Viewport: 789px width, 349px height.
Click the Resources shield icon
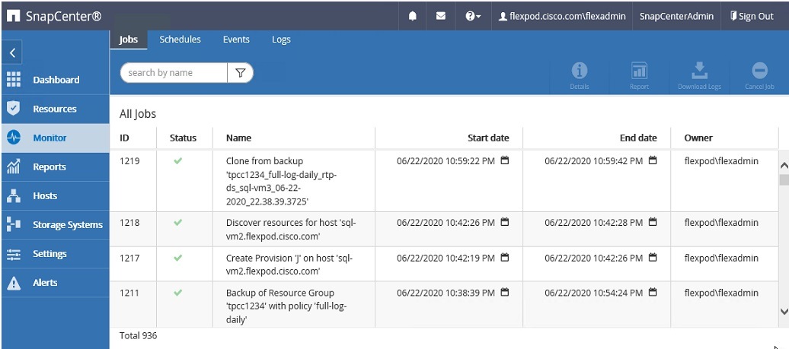click(x=14, y=108)
